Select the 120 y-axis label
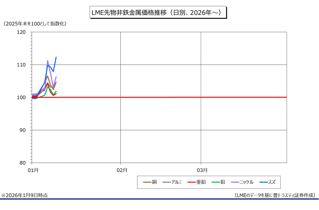319x210 pixels. pos(23,32)
